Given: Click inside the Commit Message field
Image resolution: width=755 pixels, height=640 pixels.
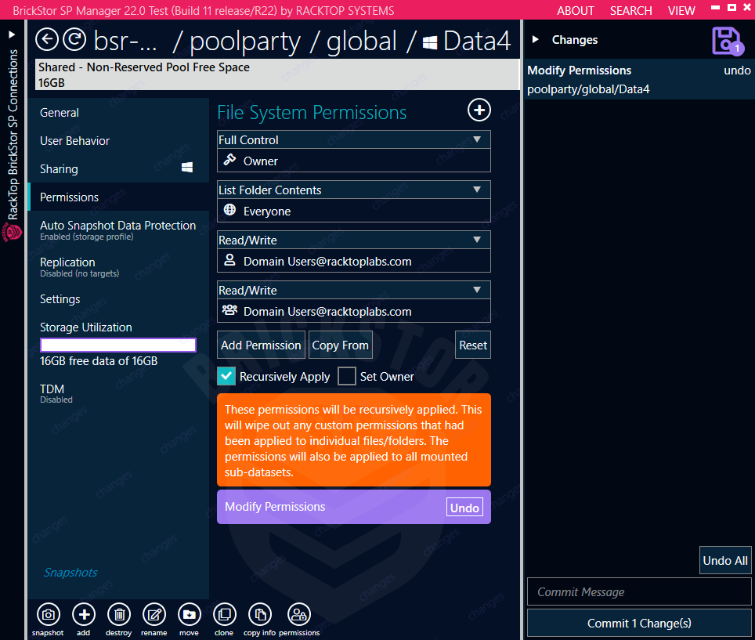Looking at the screenshot, I should pyautogui.click(x=639, y=591).
